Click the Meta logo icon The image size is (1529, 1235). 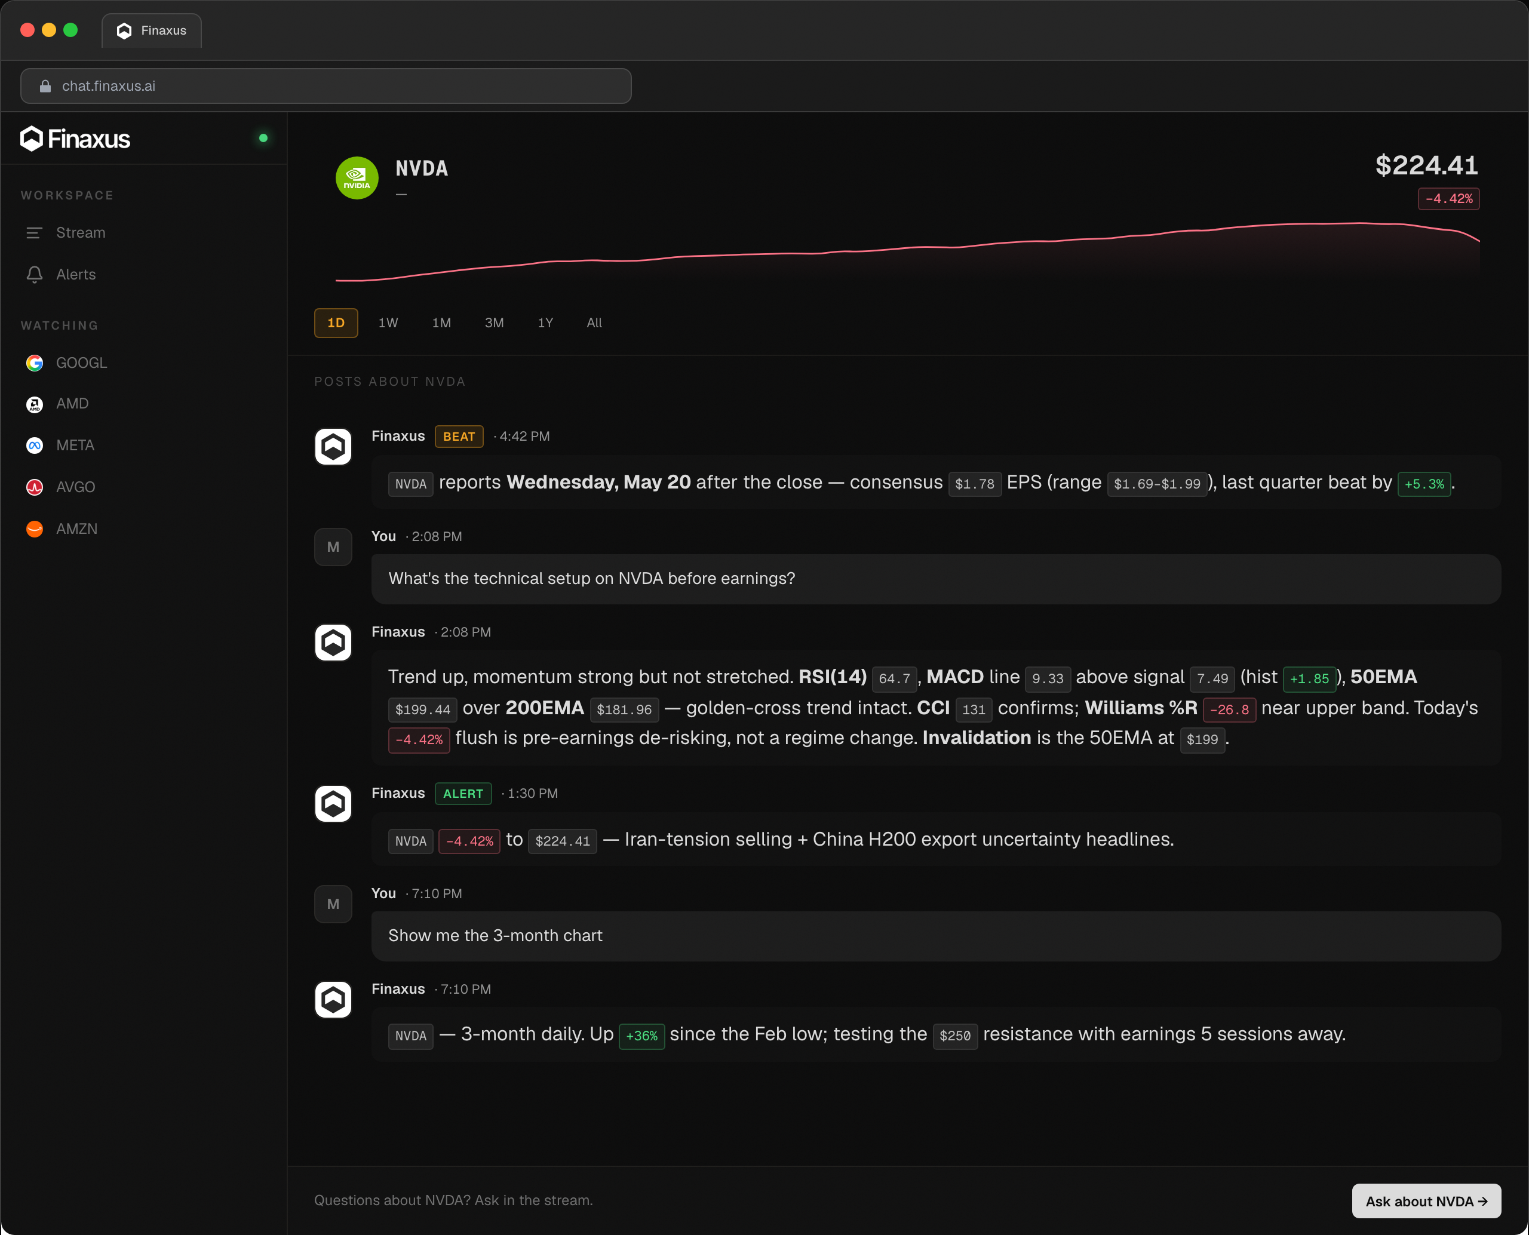coord(34,446)
